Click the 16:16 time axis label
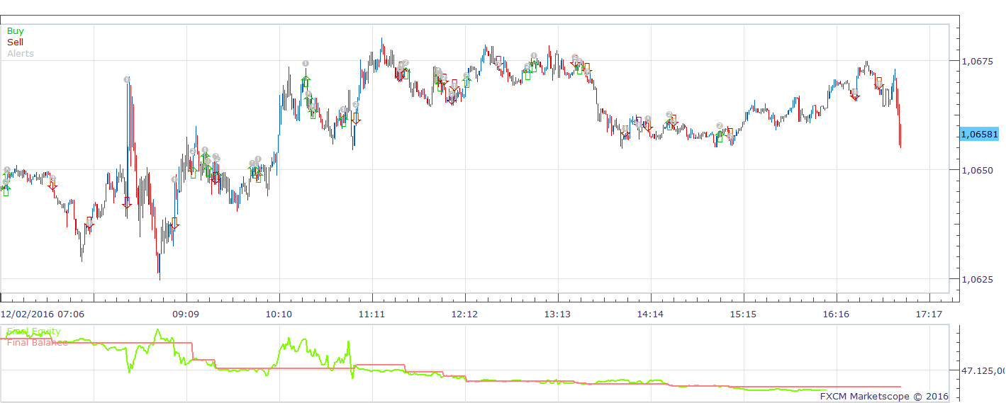Viewport: 1006px width, 403px height. click(836, 314)
